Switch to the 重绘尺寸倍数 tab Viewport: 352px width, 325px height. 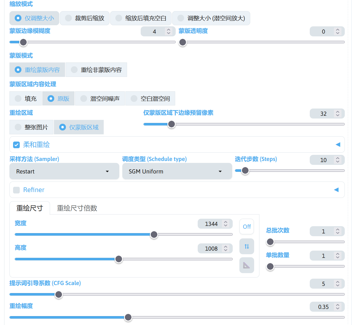[77, 208]
